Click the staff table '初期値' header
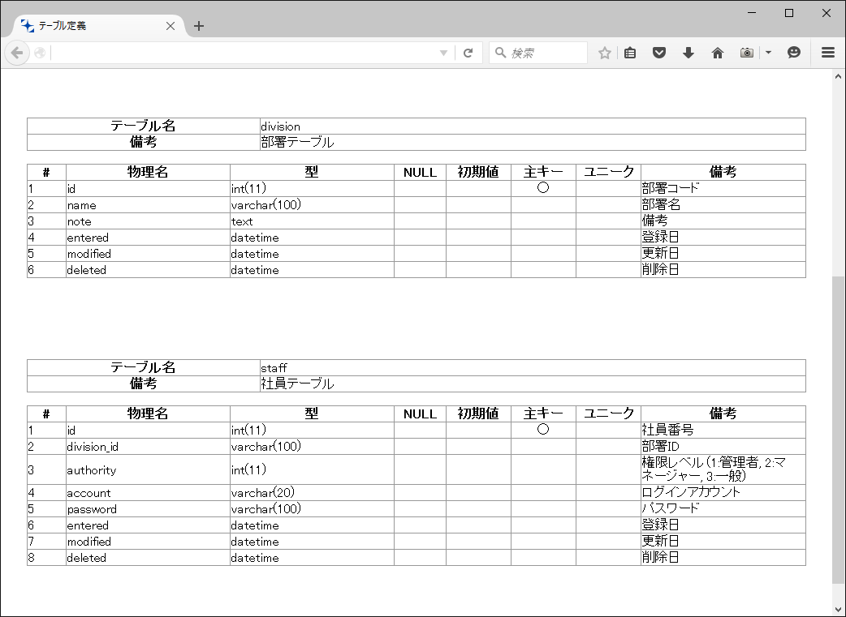846x617 pixels. click(478, 413)
